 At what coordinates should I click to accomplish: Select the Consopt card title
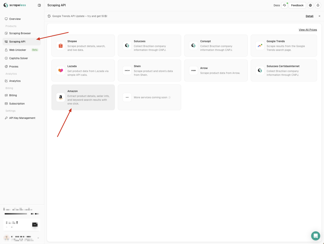click(x=206, y=41)
